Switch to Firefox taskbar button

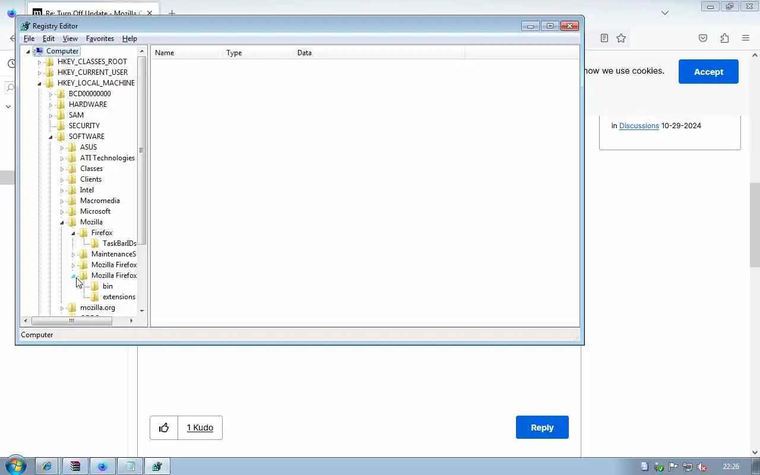pos(102,466)
